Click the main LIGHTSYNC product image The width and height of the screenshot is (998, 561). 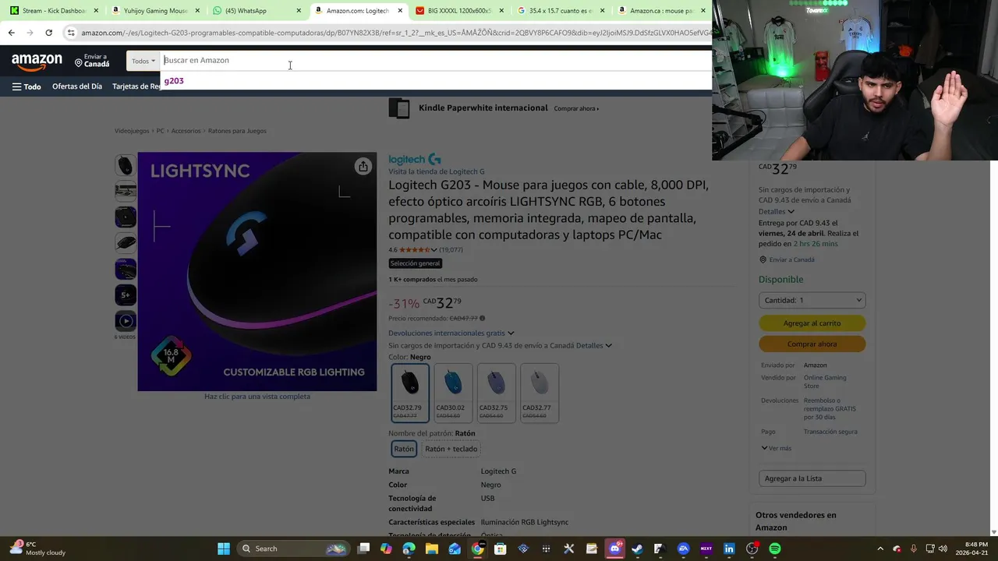(257, 271)
